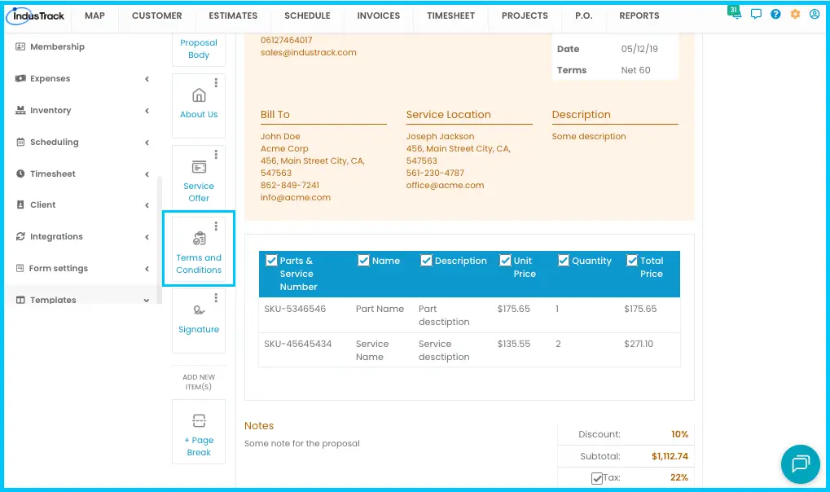Open Terms and Conditions block
Screen dimensions: 830x492
click(x=199, y=249)
